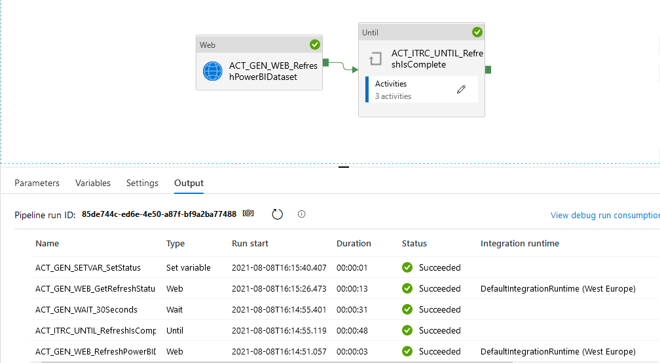Click success icon for ACT_GEN_WEB_RefreshPowerBI row
The height and width of the screenshot is (363, 660).
[407, 351]
